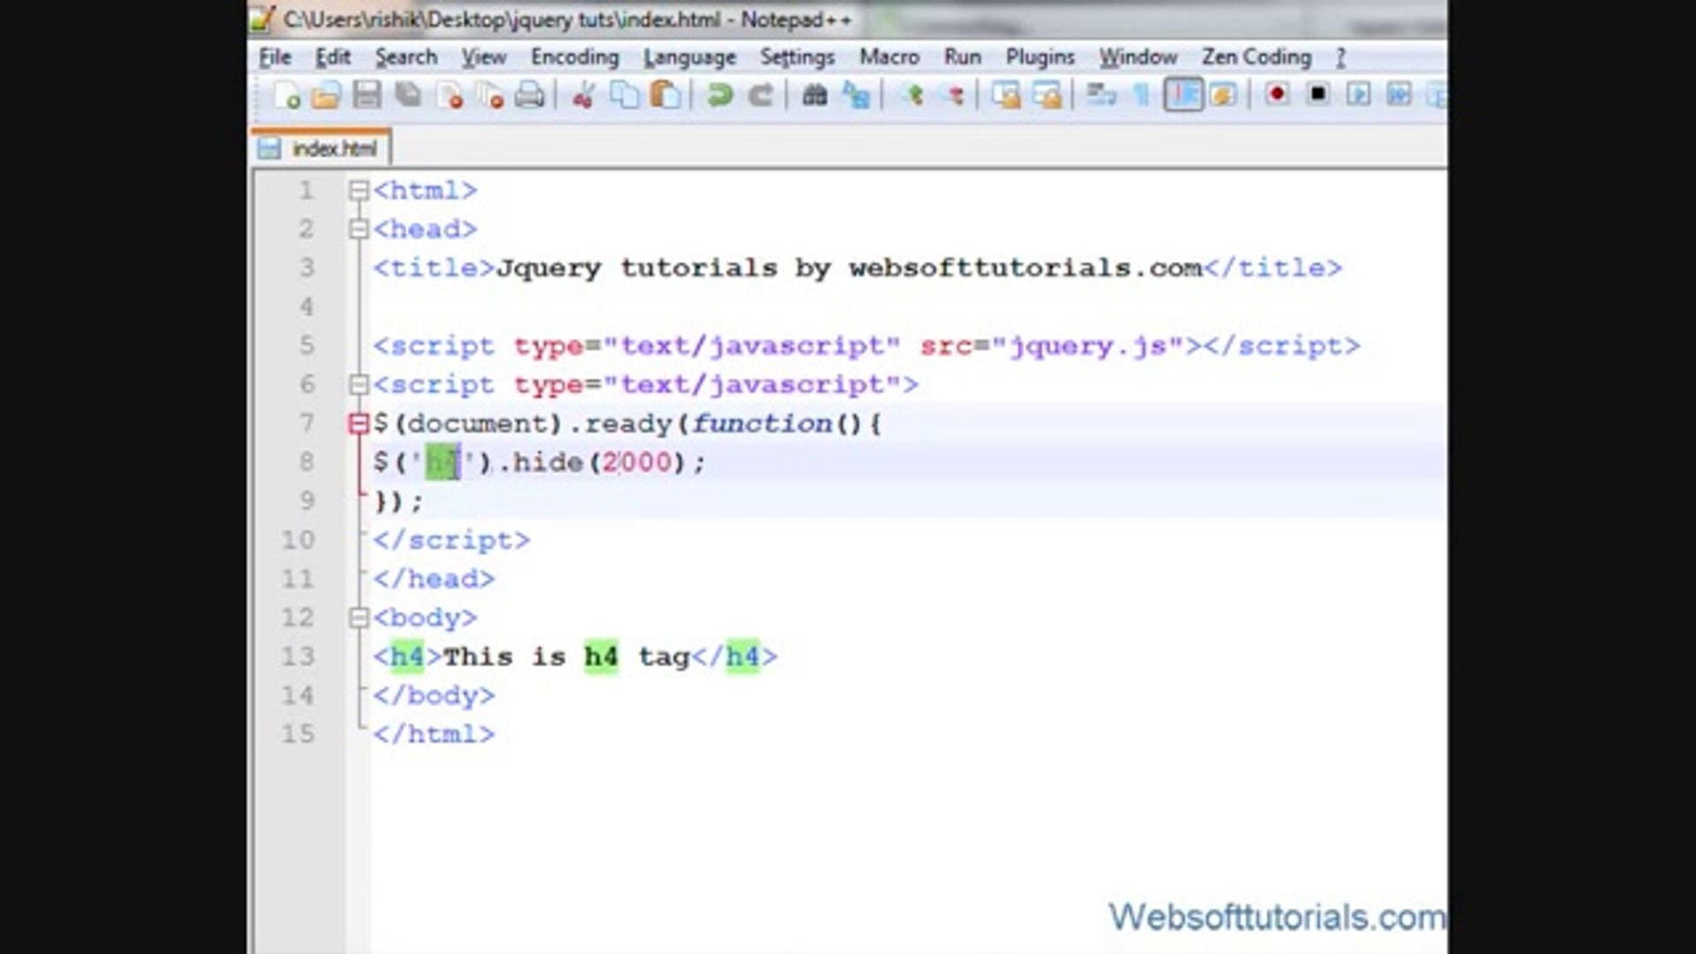Image resolution: width=1696 pixels, height=954 pixels.
Task: Click the closing </html> tag on line 15
Action: (434, 735)
